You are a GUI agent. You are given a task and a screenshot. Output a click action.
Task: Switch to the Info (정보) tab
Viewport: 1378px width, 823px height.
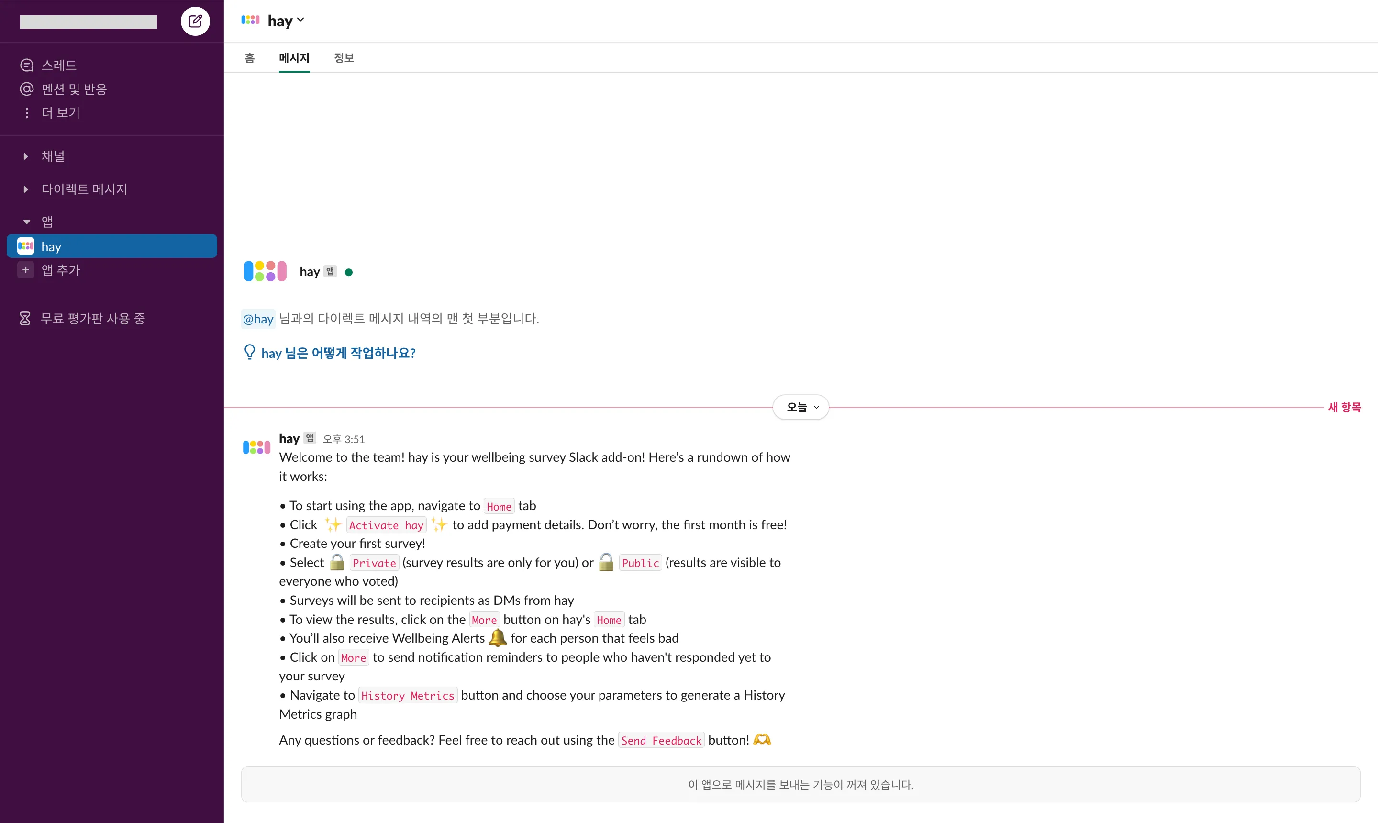(x=344, y=58)
